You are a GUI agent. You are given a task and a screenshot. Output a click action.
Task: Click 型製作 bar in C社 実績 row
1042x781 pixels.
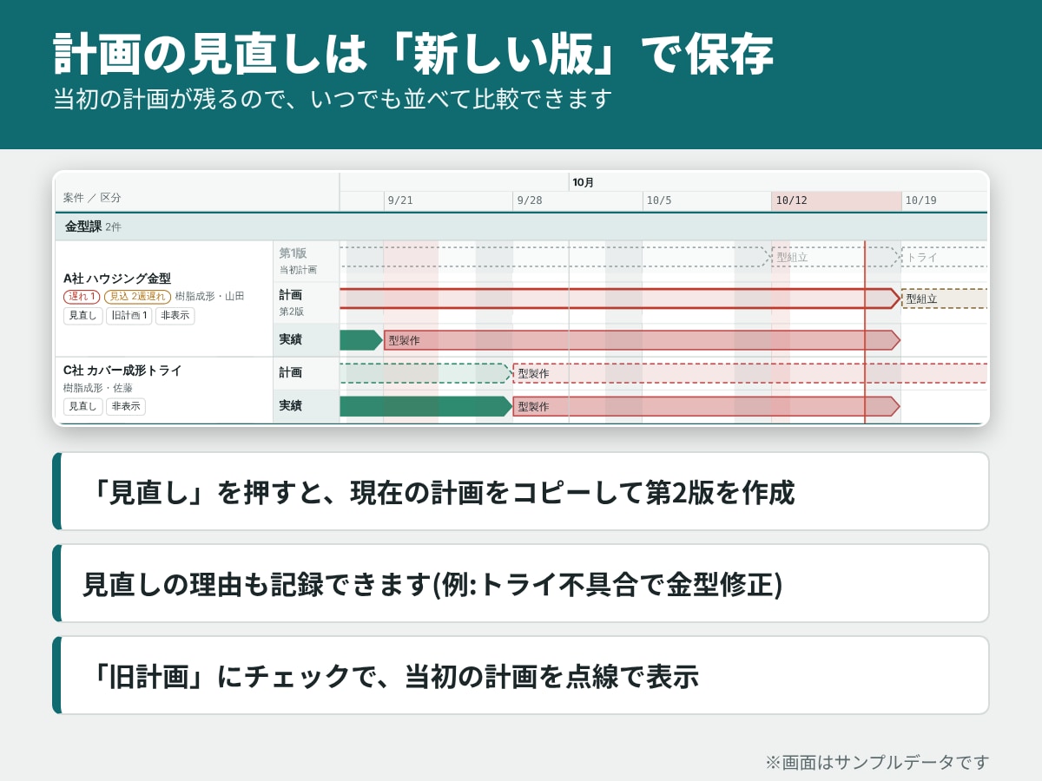[x=706, y=406]
